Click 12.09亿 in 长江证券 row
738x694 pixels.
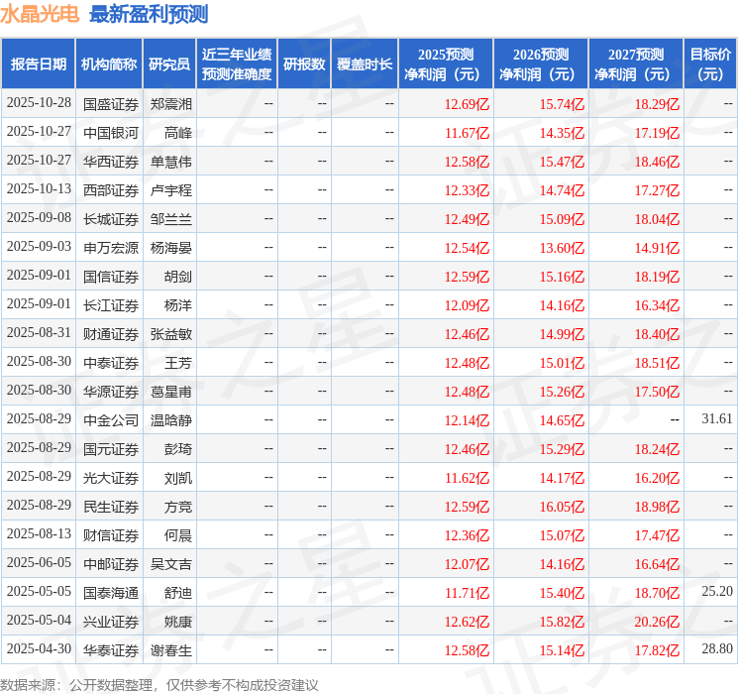(x=467, y=305)
